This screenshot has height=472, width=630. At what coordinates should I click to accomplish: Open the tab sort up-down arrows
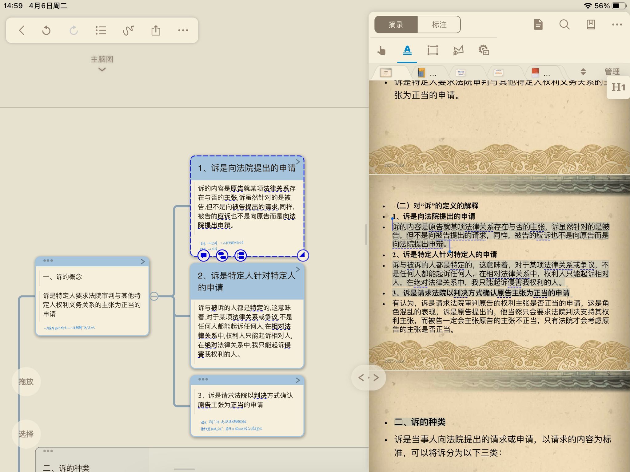[583, 72]
